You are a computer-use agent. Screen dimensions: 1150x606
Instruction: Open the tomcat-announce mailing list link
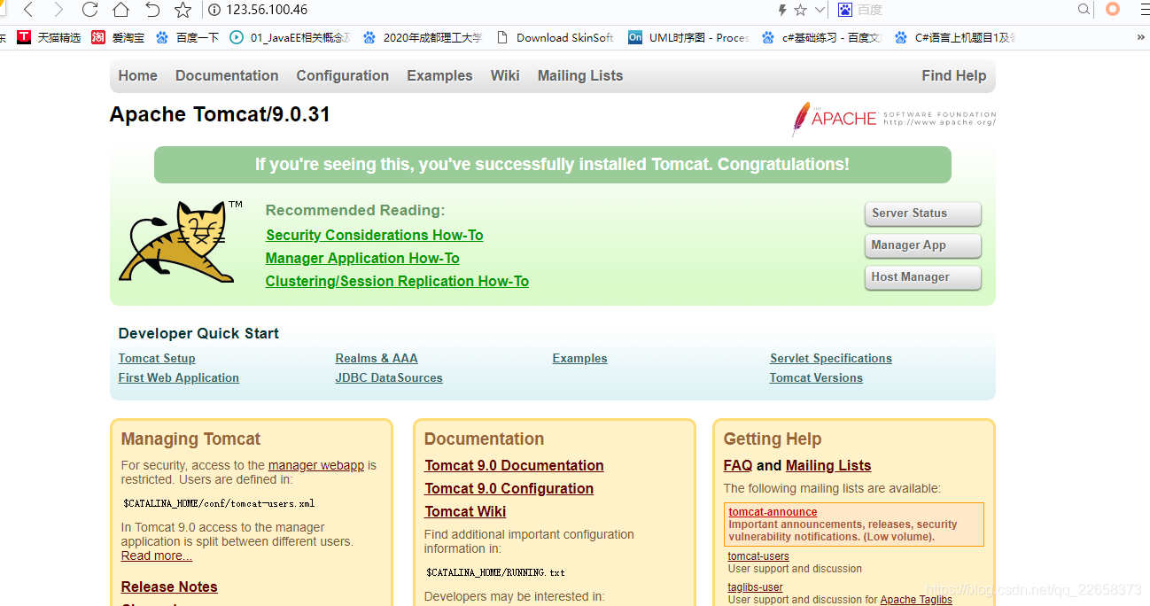pos(773,512)
